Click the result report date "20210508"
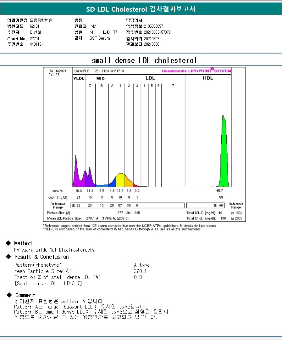 tap(152, 44)
